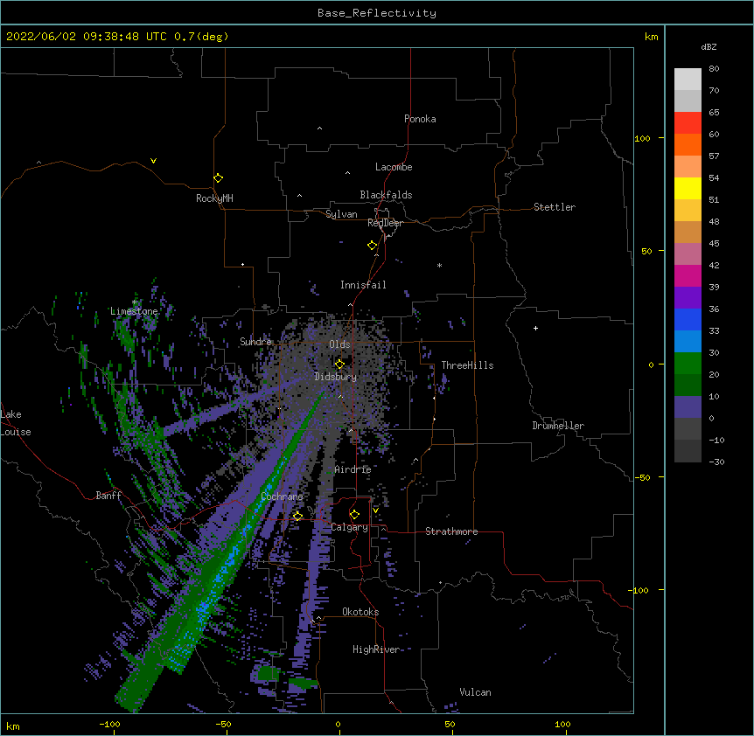Select the yellow diamond marker south of RedDeer
This screenshot has width=754, height=736.
tap(373, 246)
